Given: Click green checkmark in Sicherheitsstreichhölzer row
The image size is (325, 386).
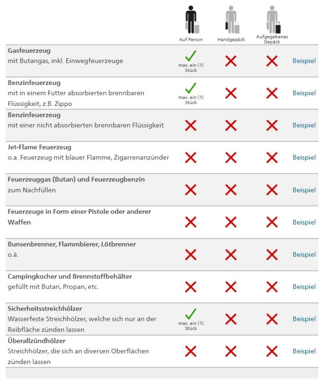Looking at the screenshot, I should [191, 314].
